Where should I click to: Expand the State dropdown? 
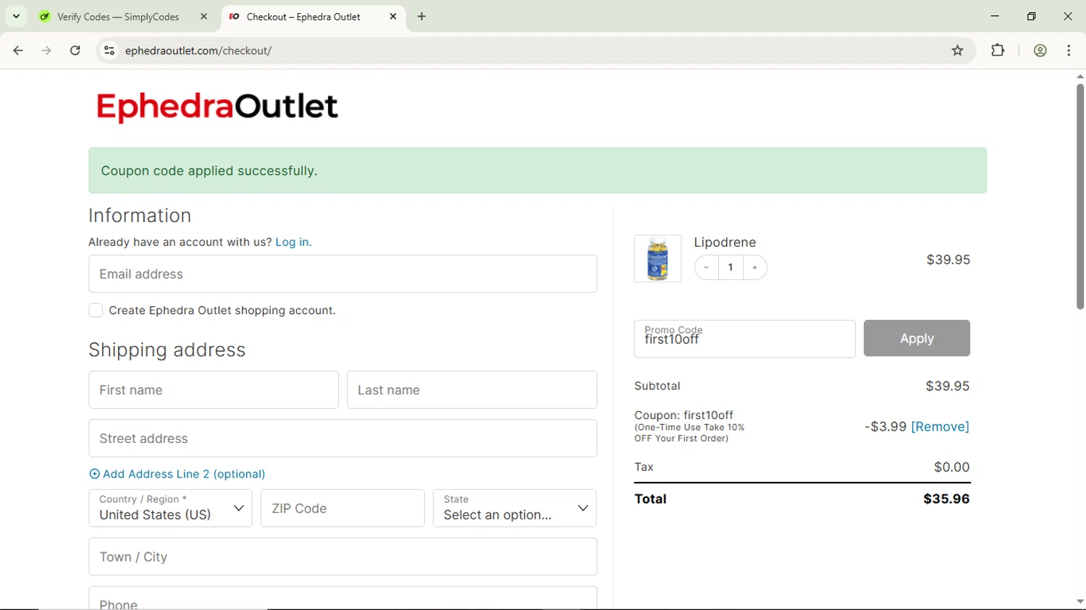515,508
